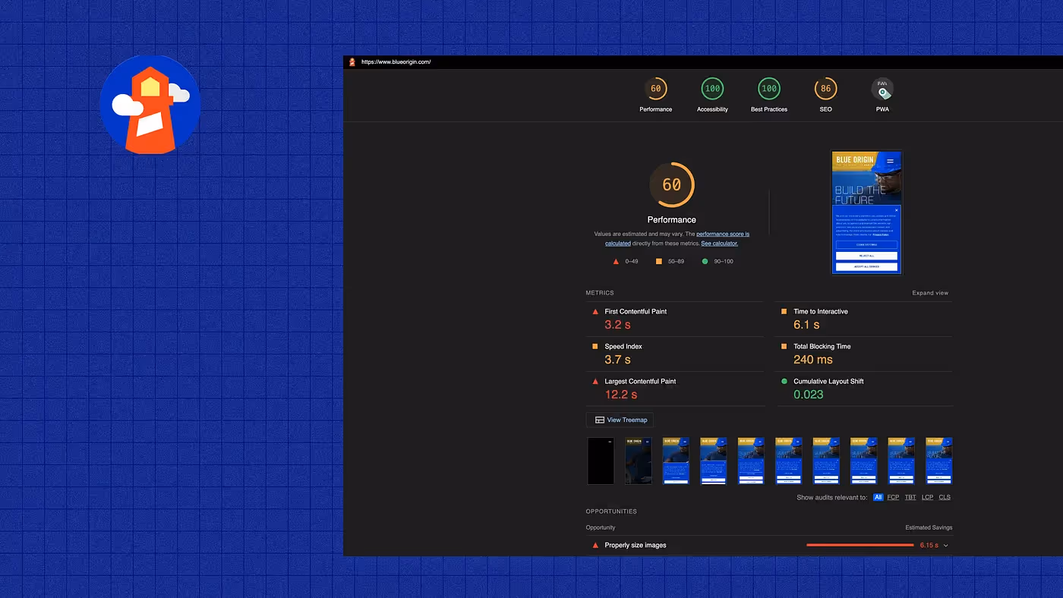Click the orange square beside Speed Index
This screenshot has height=598, width=1063.
[x=595, y=347]
